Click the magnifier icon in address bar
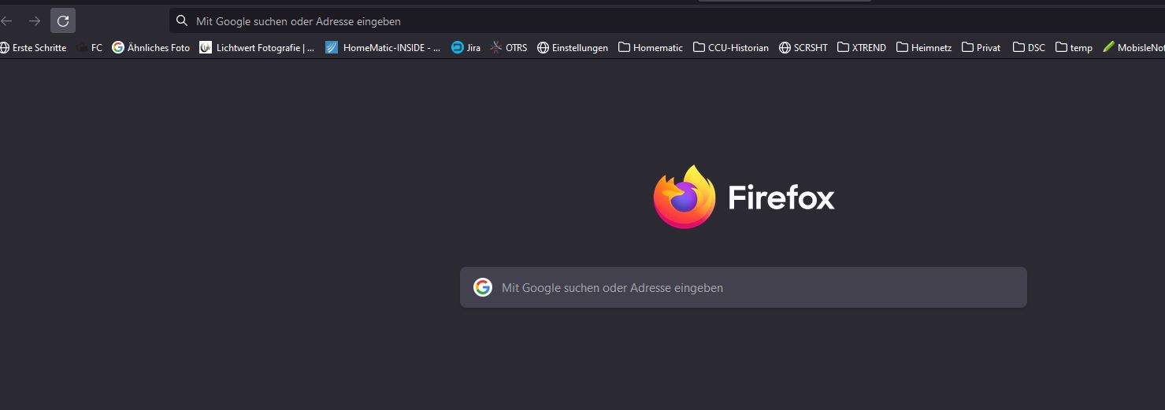The image size is (1165, 410). tap(182, 20)
